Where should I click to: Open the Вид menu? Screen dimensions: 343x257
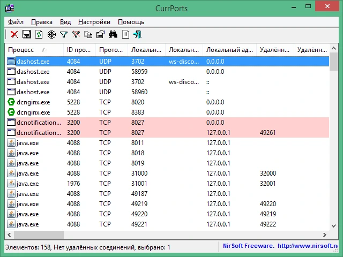click(x=65, y=22)
